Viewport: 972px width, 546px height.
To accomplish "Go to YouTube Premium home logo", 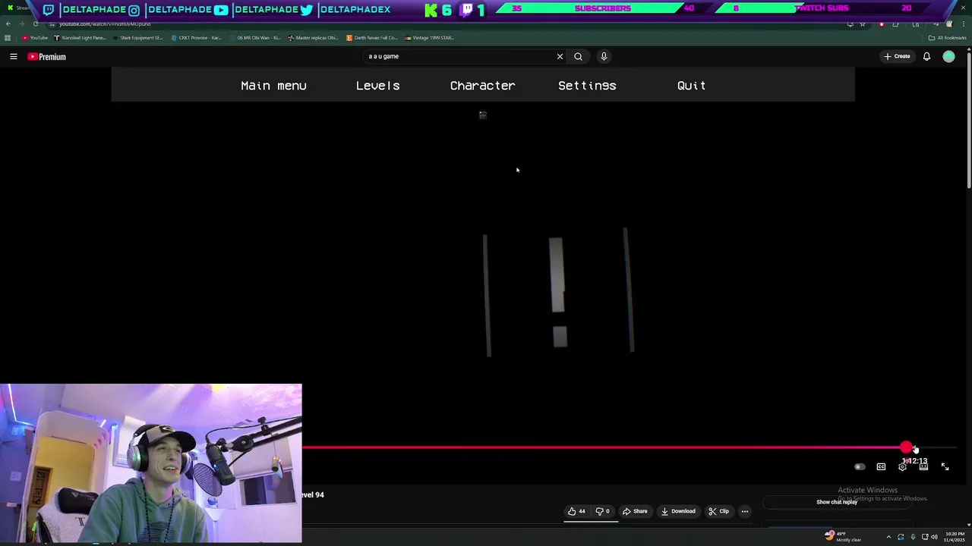I will pos(47,56).
